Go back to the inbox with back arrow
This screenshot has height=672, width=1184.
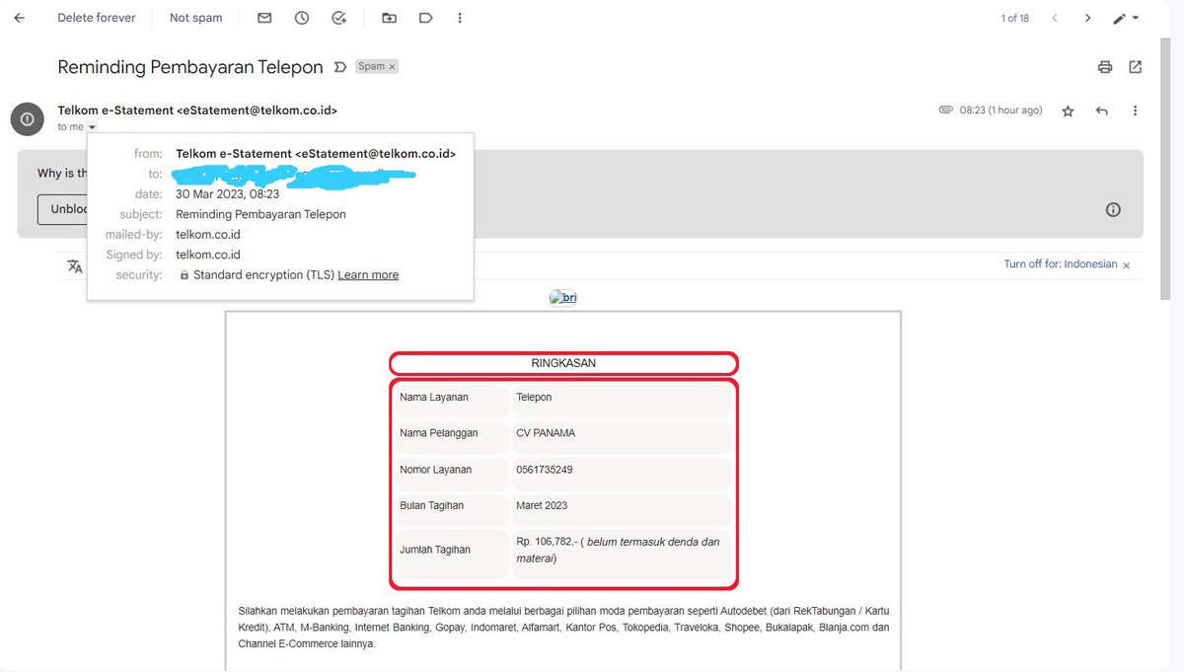tap(19, 18)
